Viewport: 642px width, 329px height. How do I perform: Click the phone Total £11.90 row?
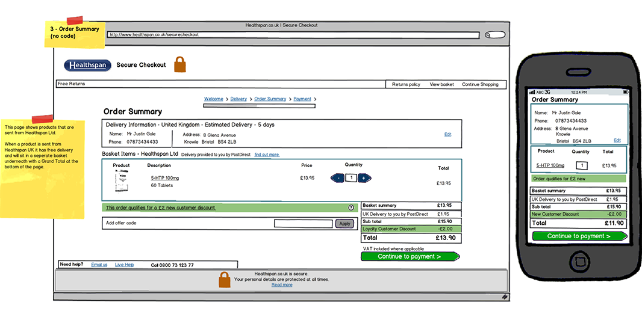click(x=578, y=223)
